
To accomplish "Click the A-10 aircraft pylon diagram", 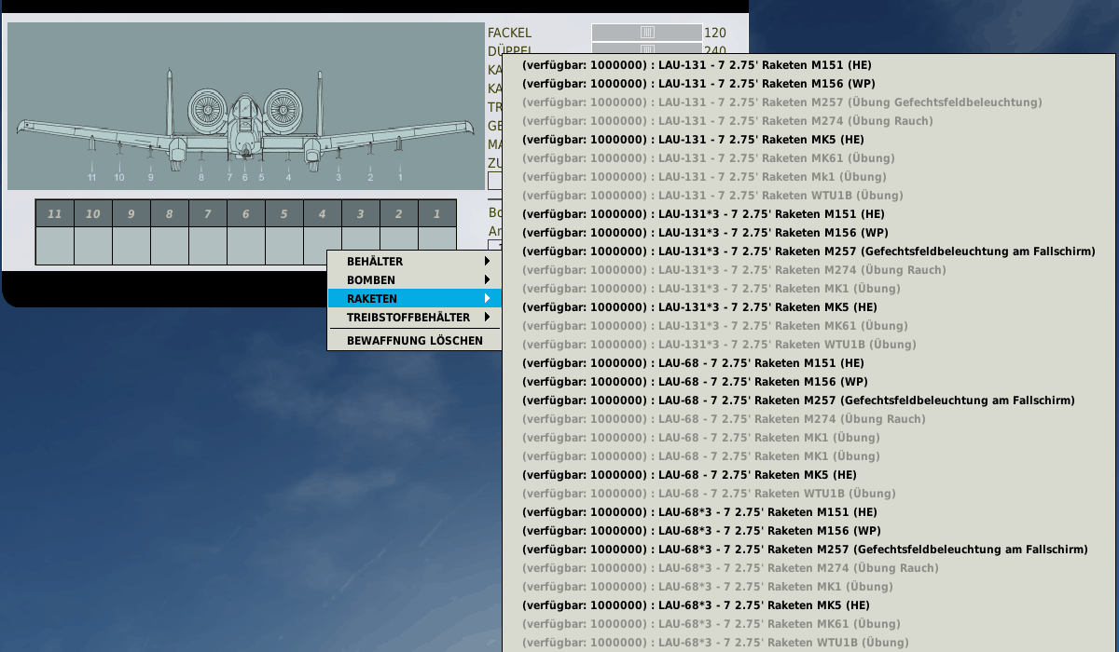I will point(245,105).
